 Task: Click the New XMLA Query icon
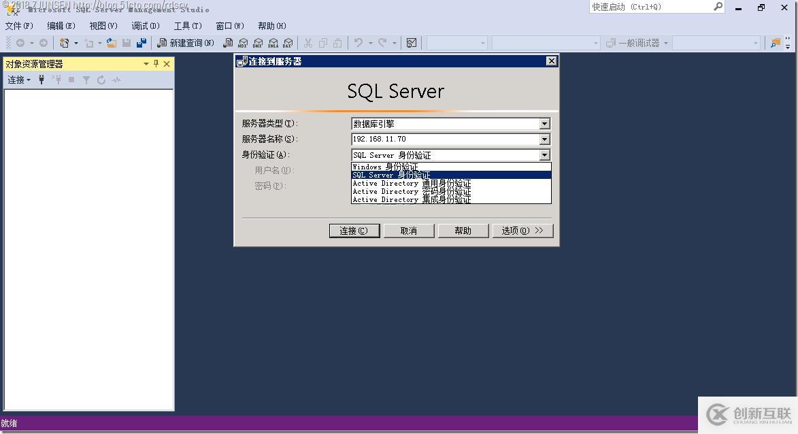pos(273,42)
